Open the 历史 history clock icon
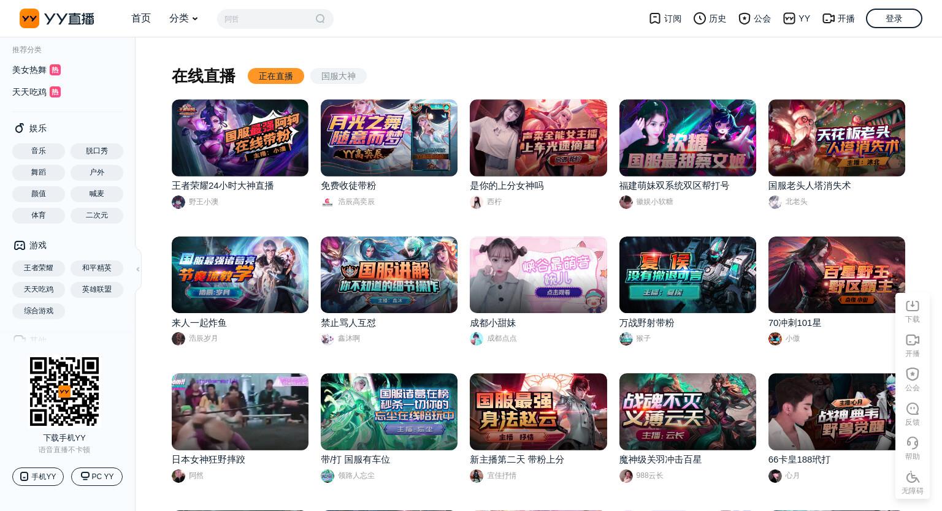Image resolution: width=942 pixels, height=511 pixels. point(700,18)
